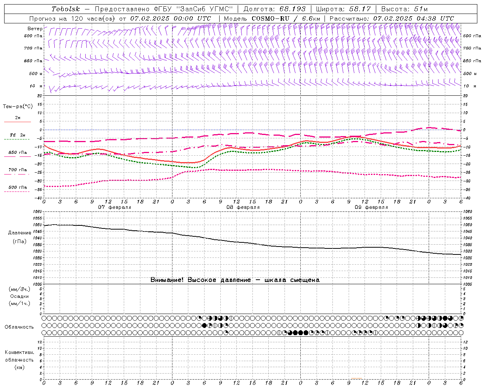Click the 'Облачность' cloud cover row label
This screenshot has width=483, height=386.
point(19,327)
